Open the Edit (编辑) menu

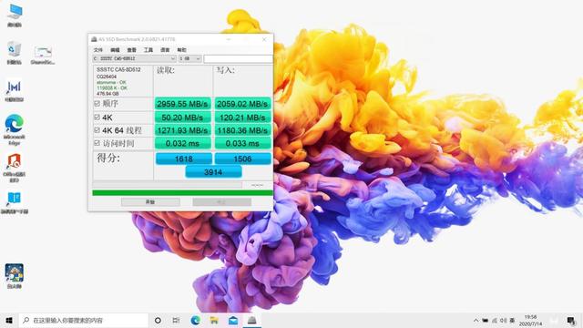[x=115, y=50]
